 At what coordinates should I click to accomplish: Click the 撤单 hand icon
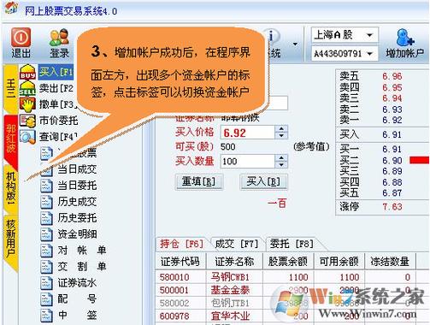click(x=27, y=104)
